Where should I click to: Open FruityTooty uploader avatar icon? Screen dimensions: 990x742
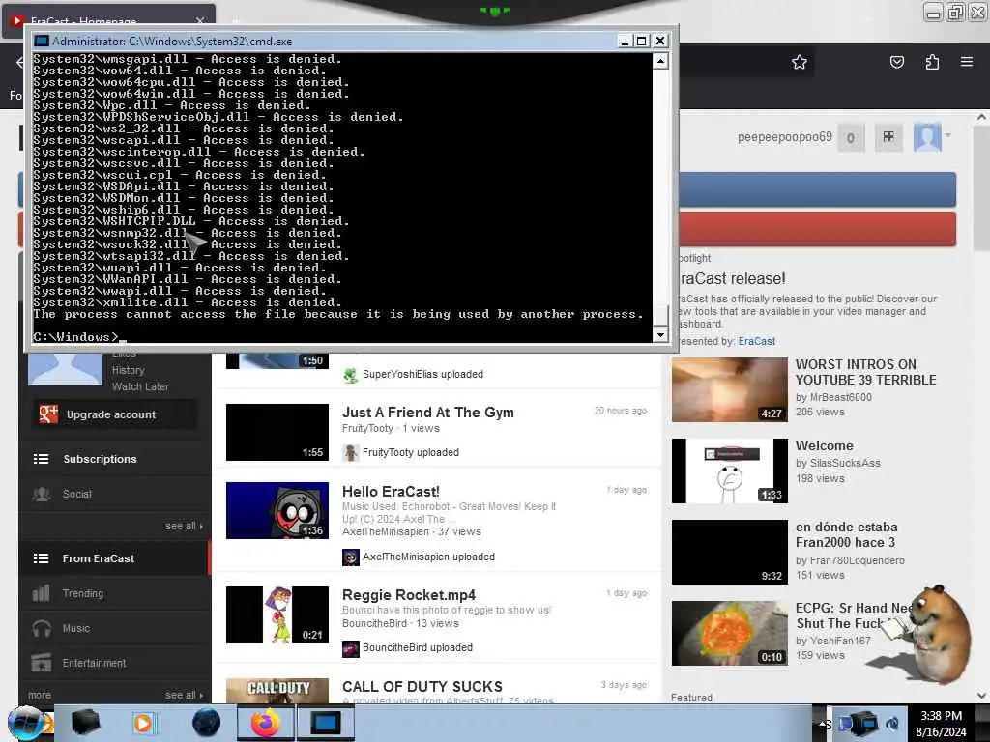click(x=350, y=452)
